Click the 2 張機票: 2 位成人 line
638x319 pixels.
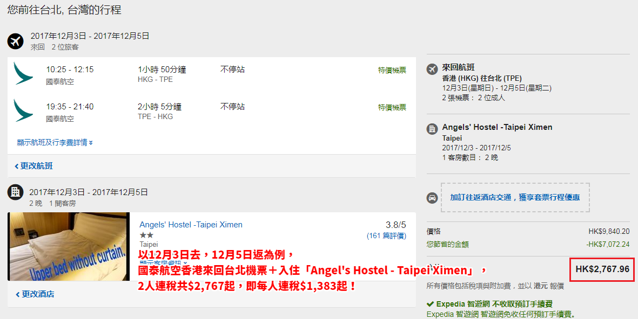pyautogui.click(x=474, y=98)
